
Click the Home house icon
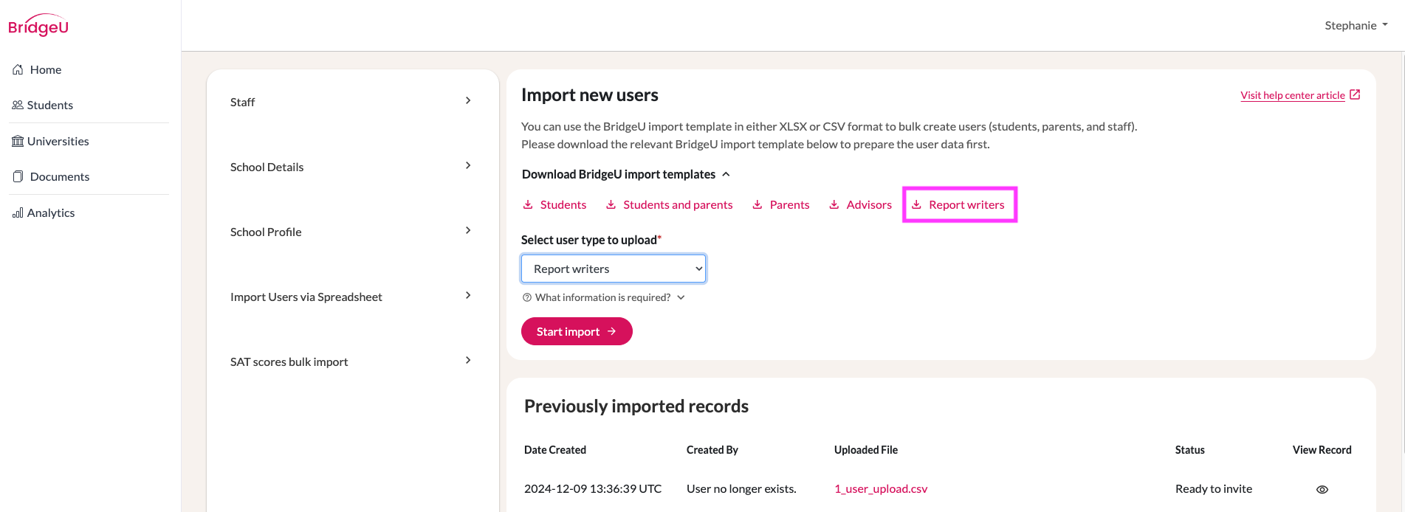[x=18, y=69]
